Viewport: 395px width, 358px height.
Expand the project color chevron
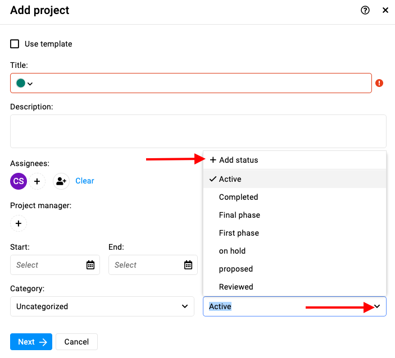coord(30,84)
